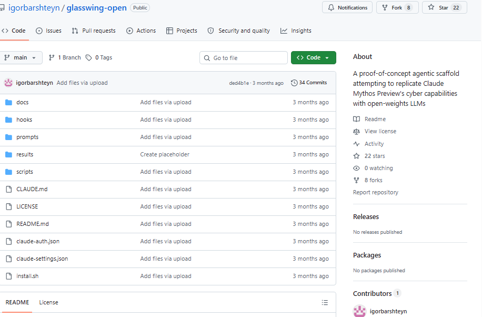This screenshot has width=482, height=317.
Task: Click file icon next to LICENSE
Action: click(9, 206)
